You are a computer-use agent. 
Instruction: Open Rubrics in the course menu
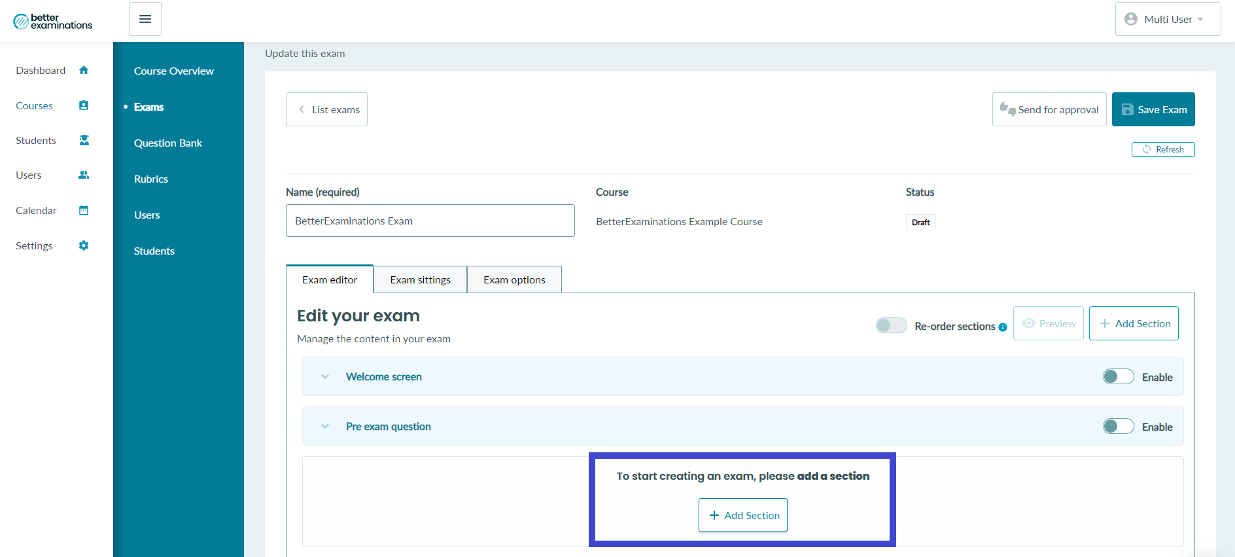point(151,179)
